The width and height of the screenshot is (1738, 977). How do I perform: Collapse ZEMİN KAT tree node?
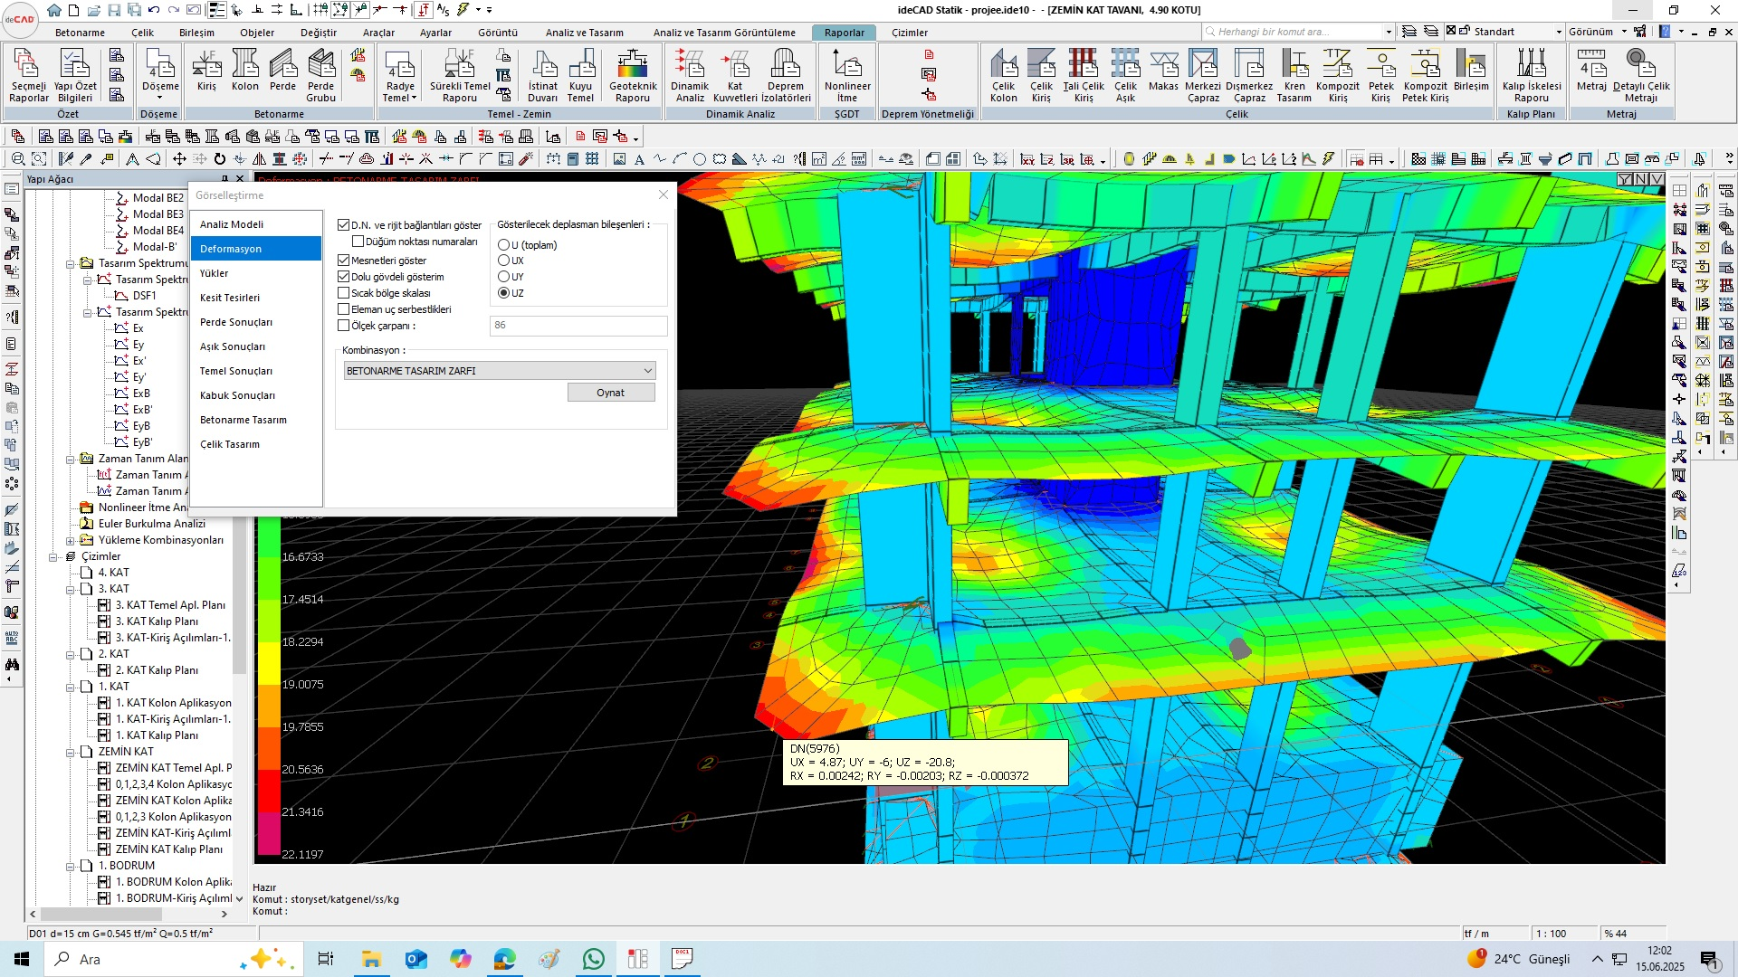coord(70,752)
